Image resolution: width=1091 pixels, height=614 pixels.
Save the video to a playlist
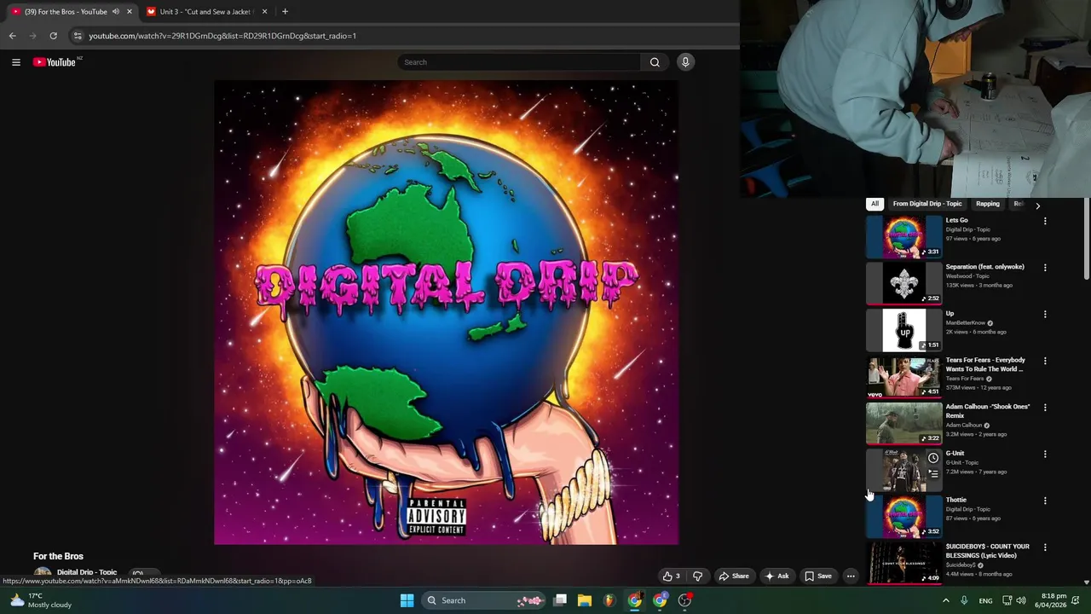point(818,576)
